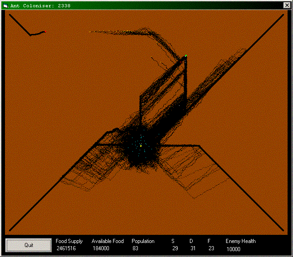This screenshot has height=257, width=293.
Task: Click the D column label
Action: coord(191,241)
